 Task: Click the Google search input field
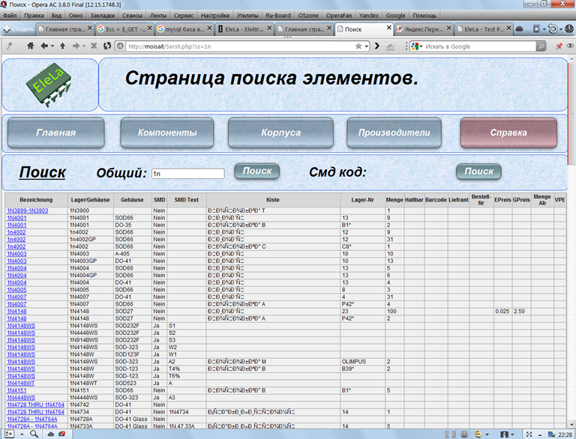pos(479,46)
